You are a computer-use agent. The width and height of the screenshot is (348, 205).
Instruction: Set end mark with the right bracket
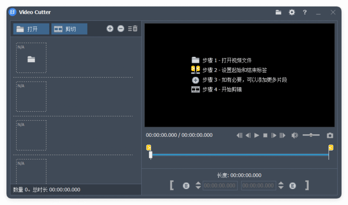point(307,185)
